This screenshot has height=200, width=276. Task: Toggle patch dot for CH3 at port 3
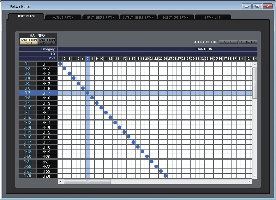click(69, 74)
